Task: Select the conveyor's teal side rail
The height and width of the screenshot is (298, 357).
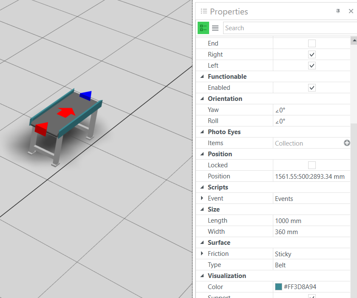Action: coord(80,120)
